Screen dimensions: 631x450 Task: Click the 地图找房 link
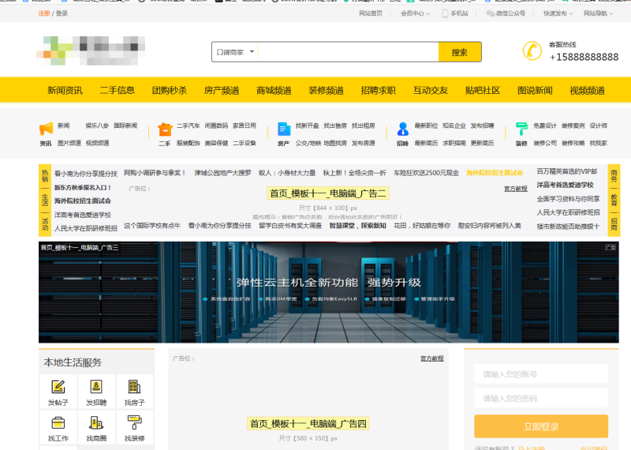coord(335,143)
